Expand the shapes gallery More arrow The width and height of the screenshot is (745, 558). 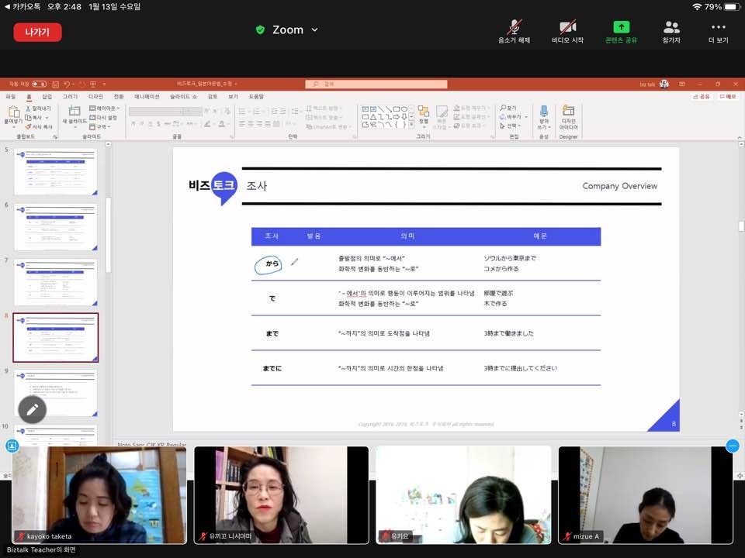(x=411, y=126)
